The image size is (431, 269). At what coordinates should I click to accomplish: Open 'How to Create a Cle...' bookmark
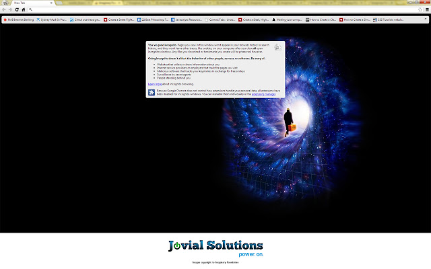pos(321,20)
